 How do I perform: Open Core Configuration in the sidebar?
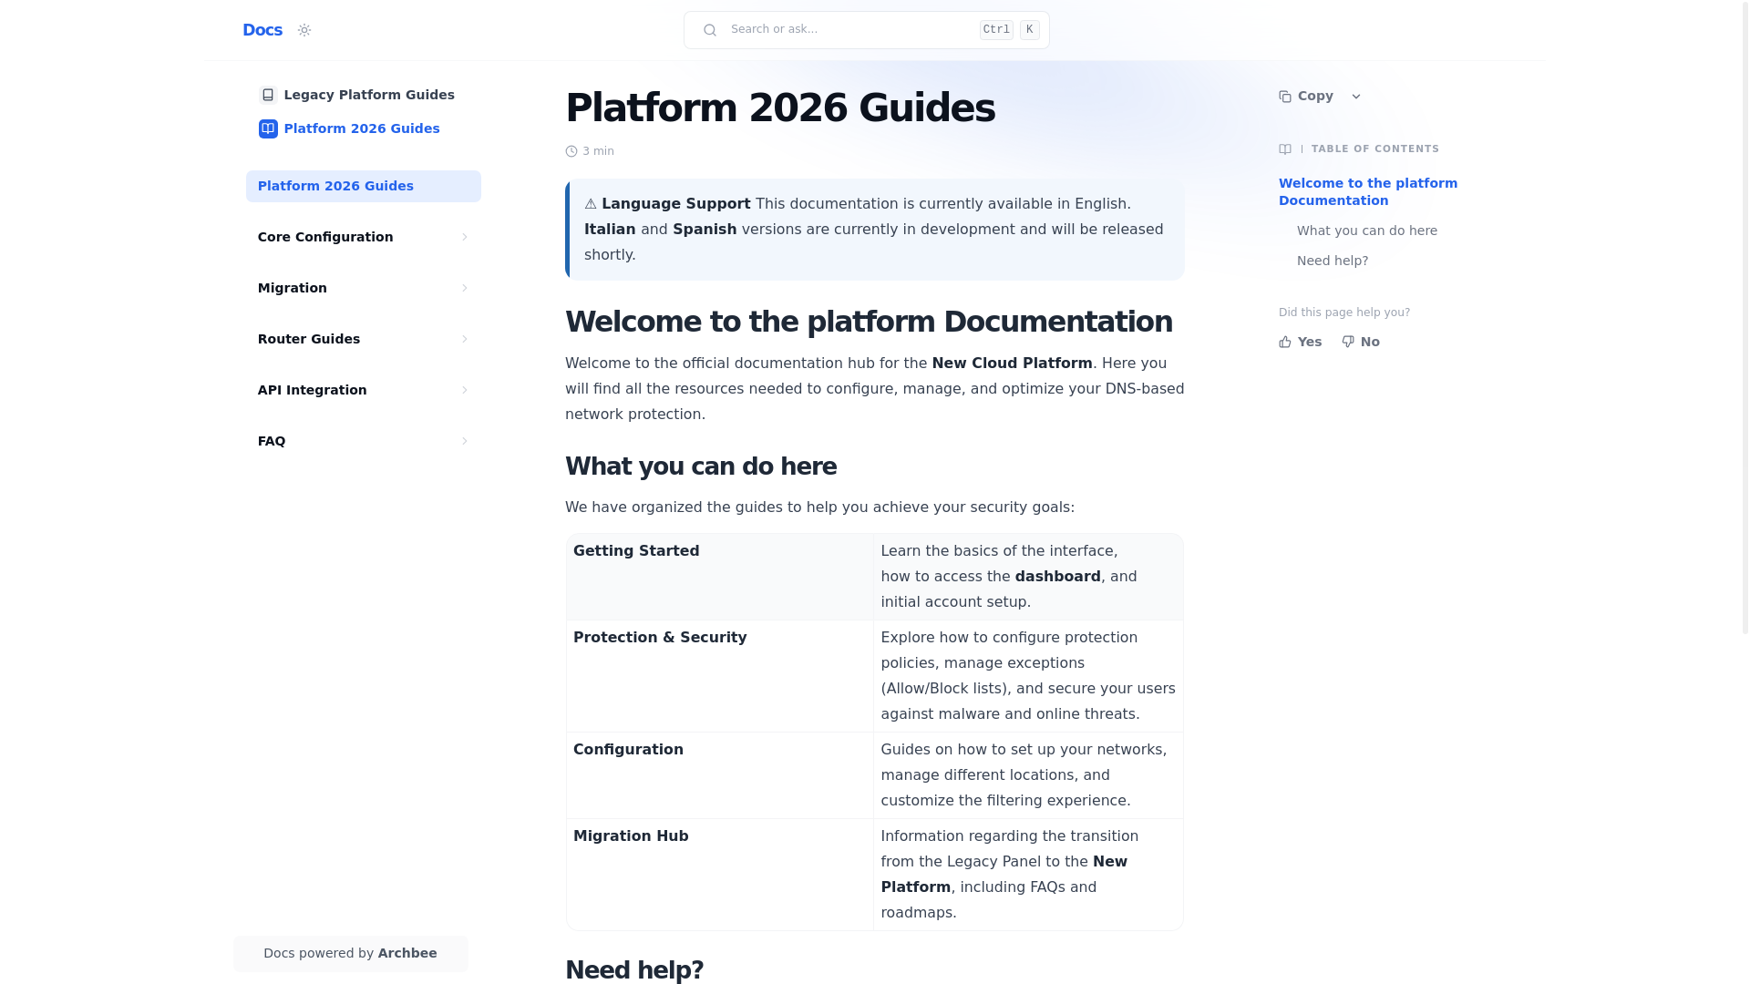[x=364, y=237]
